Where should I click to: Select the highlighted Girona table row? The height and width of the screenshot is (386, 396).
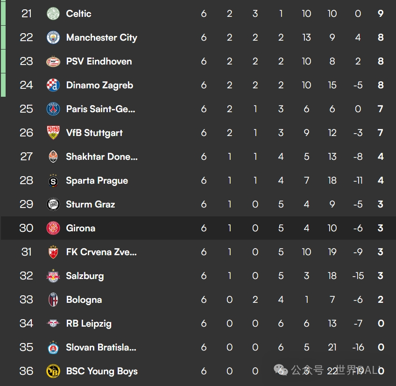click(x=198, y=228)
